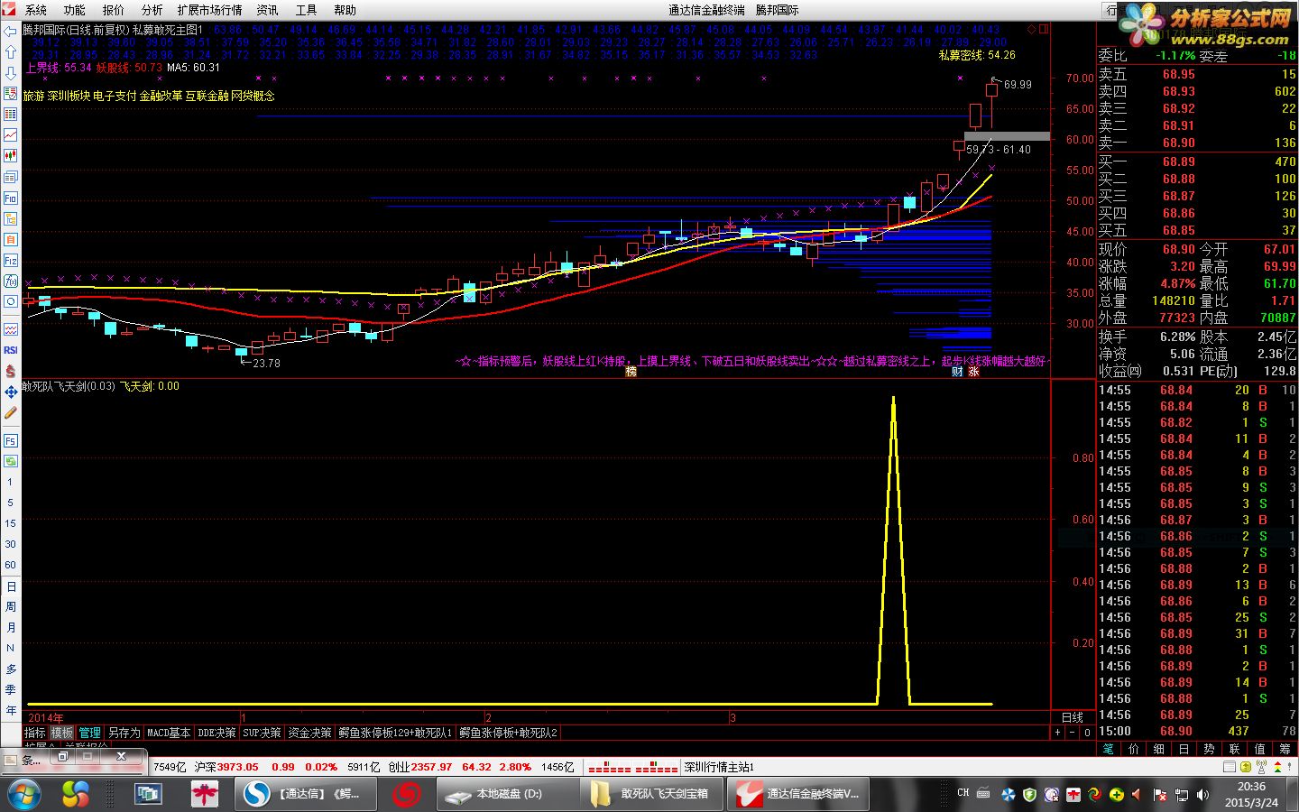Click the RSI indicator icon

11,350
